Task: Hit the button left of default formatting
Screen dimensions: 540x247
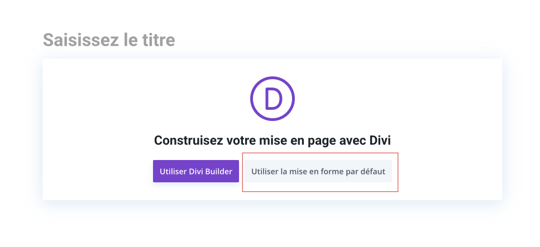Action: click(196, 171)
